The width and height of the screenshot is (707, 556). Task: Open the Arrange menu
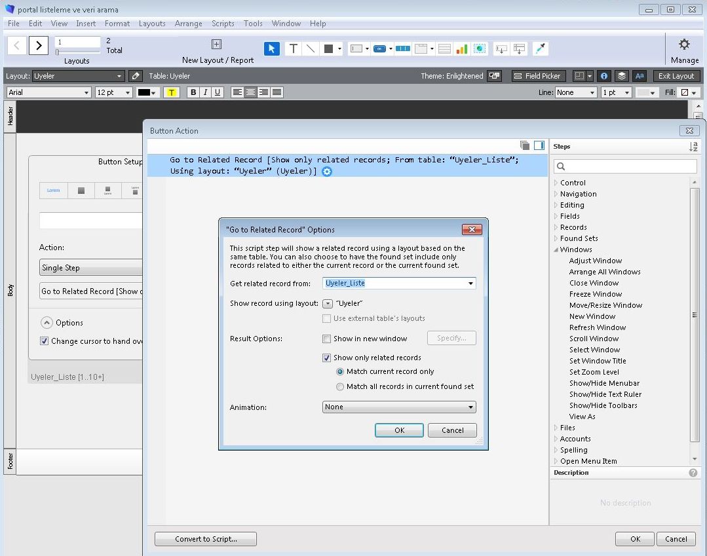(x=188, y=24)
